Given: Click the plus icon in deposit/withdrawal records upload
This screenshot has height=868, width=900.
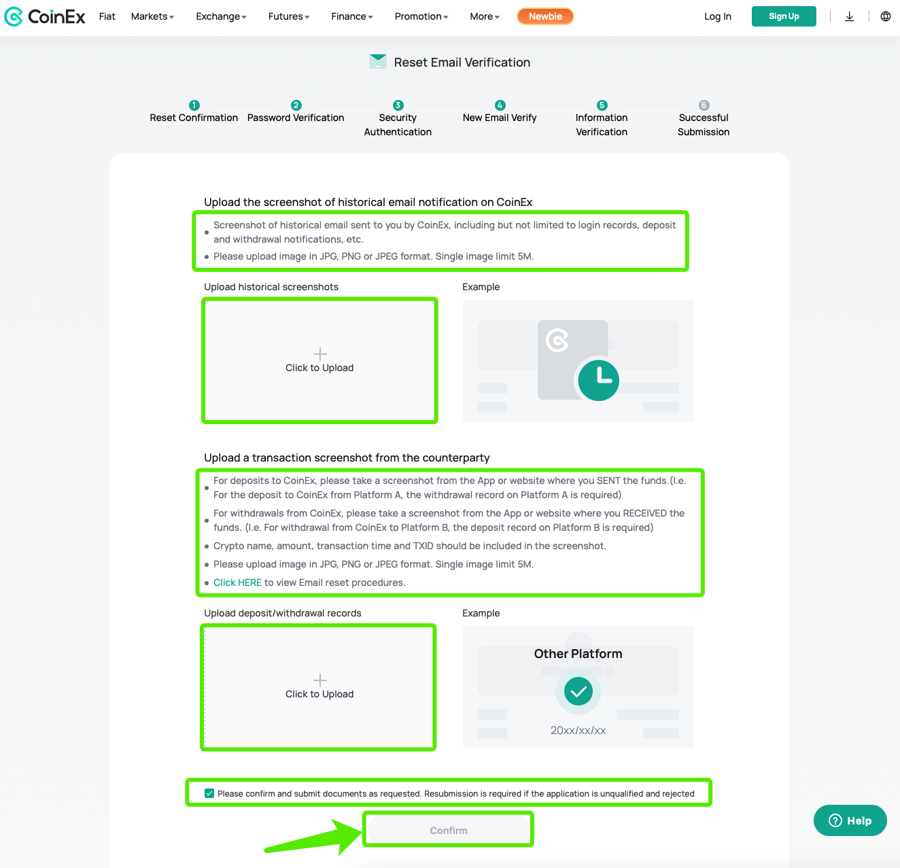Looking at the screenshot, I should pos(319,680).
